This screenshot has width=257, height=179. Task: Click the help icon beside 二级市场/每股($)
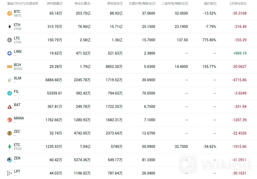coord(187,4)
